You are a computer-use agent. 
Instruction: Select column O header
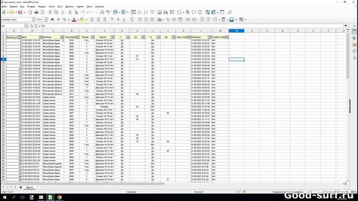pos(252,31)
